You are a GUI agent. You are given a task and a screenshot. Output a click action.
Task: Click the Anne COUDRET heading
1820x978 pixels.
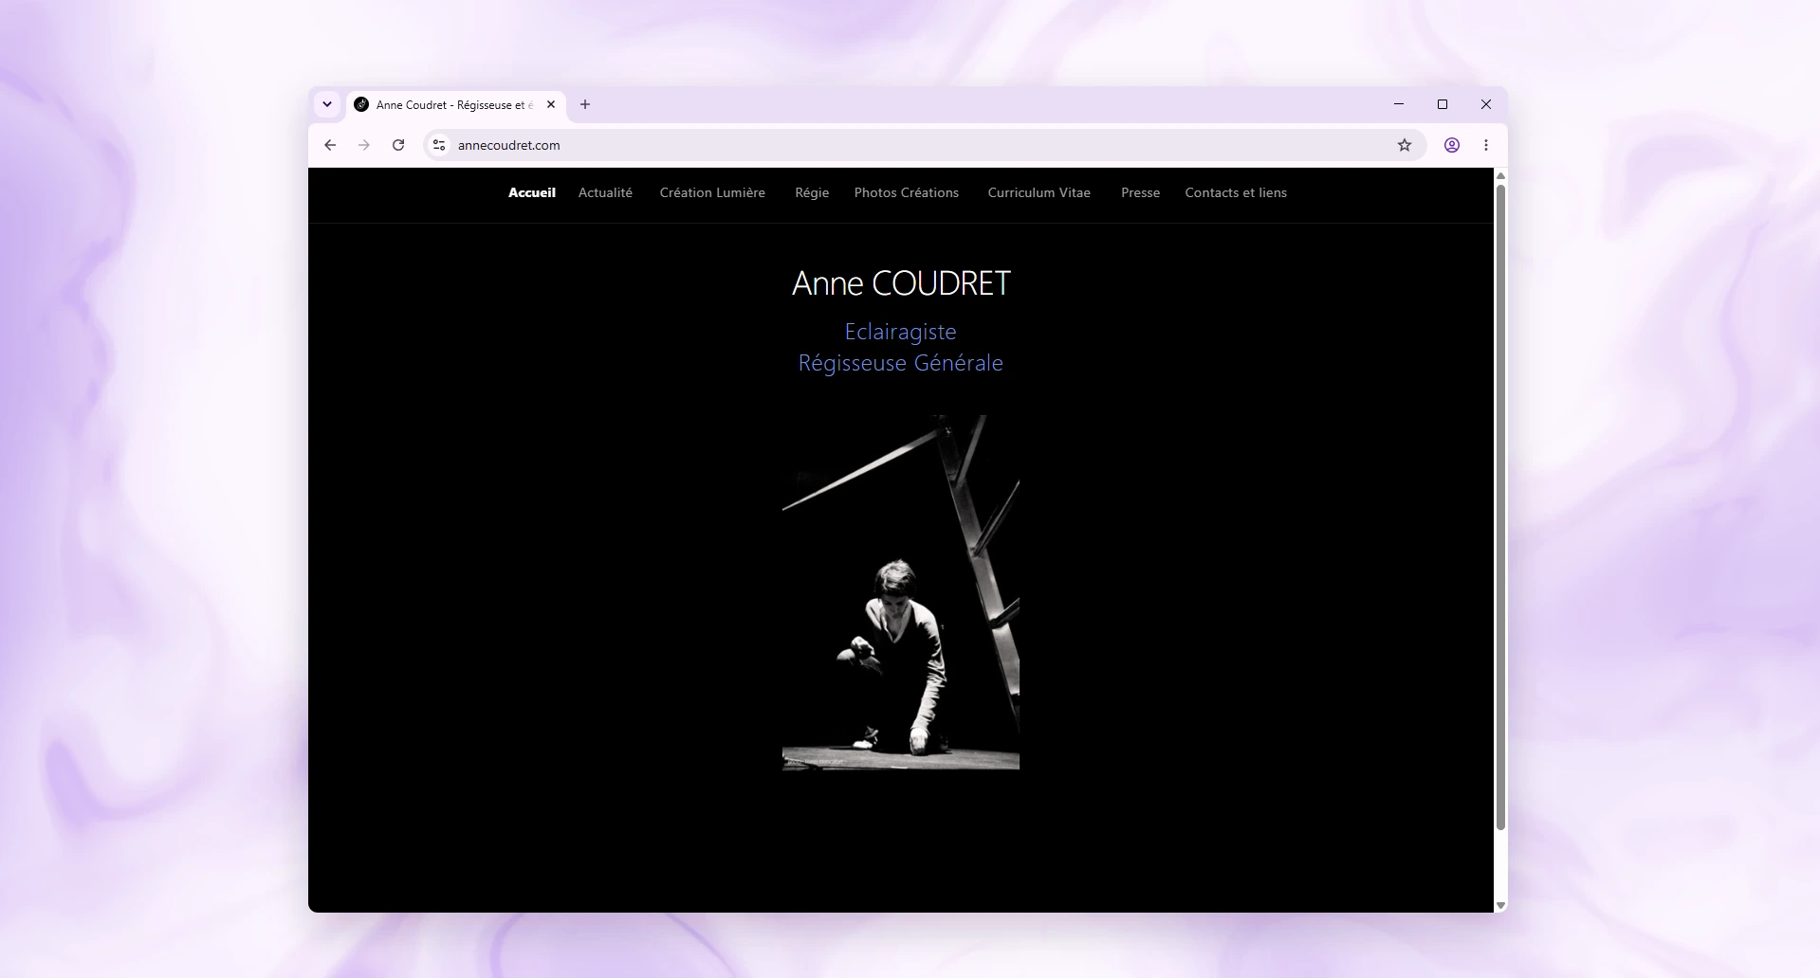(x=901, y=283)
